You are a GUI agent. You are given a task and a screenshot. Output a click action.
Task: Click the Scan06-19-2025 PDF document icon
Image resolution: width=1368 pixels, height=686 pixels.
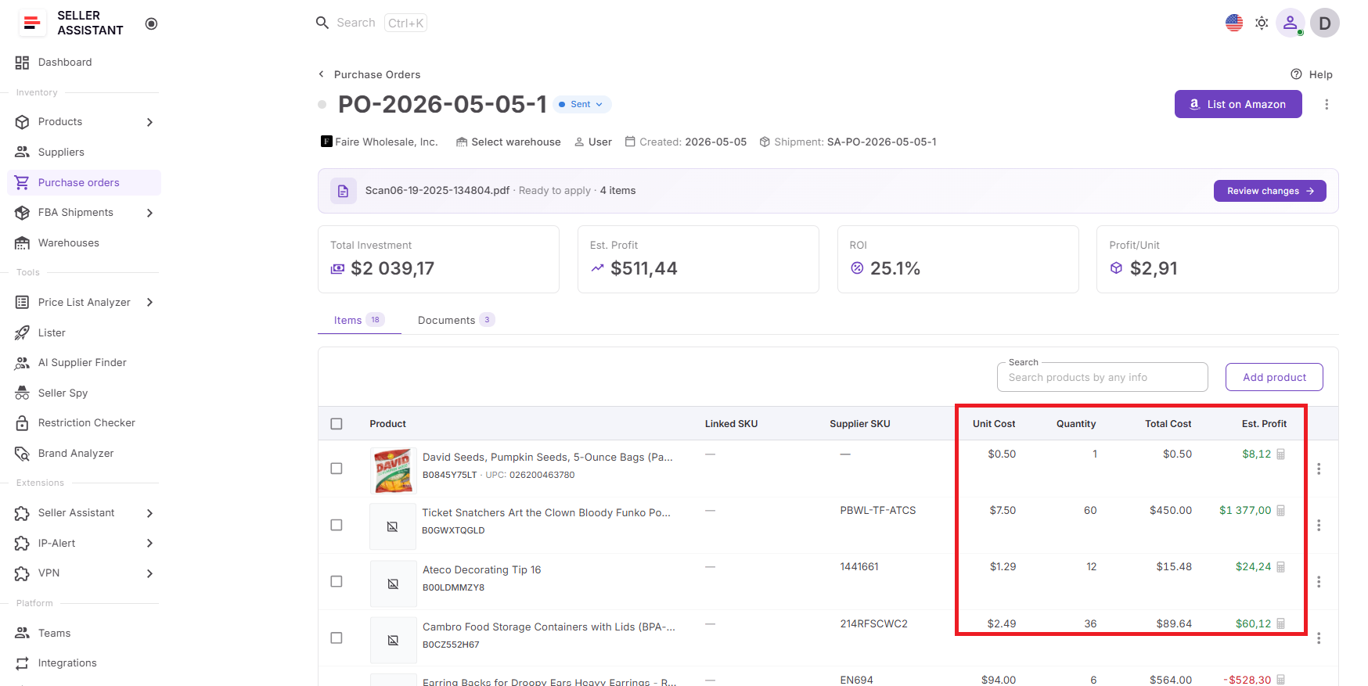[343, 191]
